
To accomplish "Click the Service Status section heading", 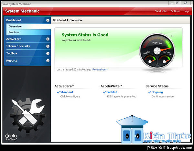I will [x=157, y=86].
